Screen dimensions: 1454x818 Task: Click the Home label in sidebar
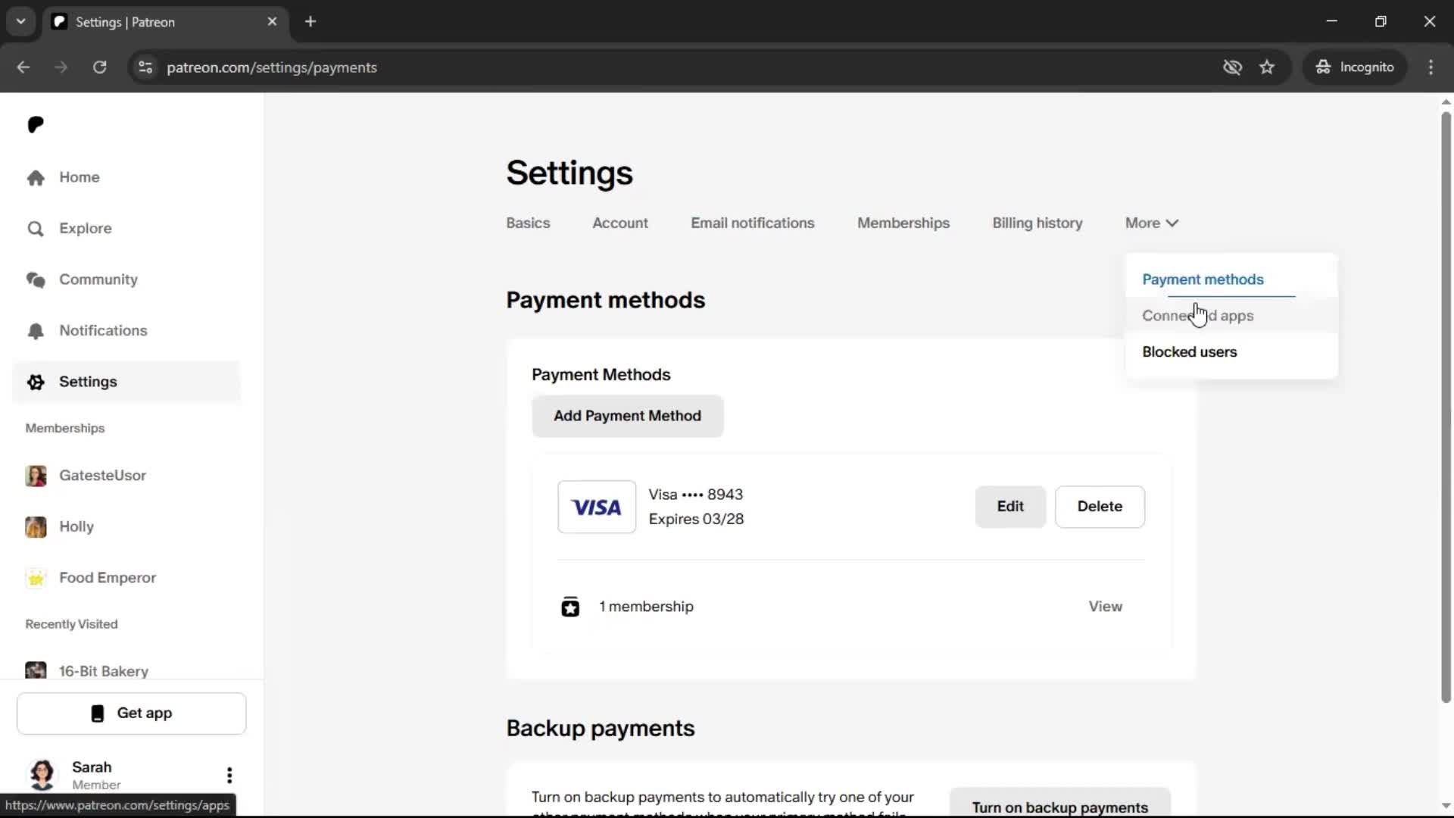click(x=80, y=177)
